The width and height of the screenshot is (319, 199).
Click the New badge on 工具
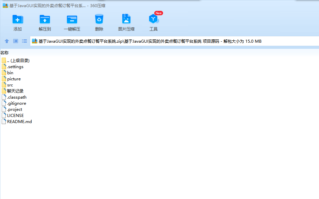point(159,13)
